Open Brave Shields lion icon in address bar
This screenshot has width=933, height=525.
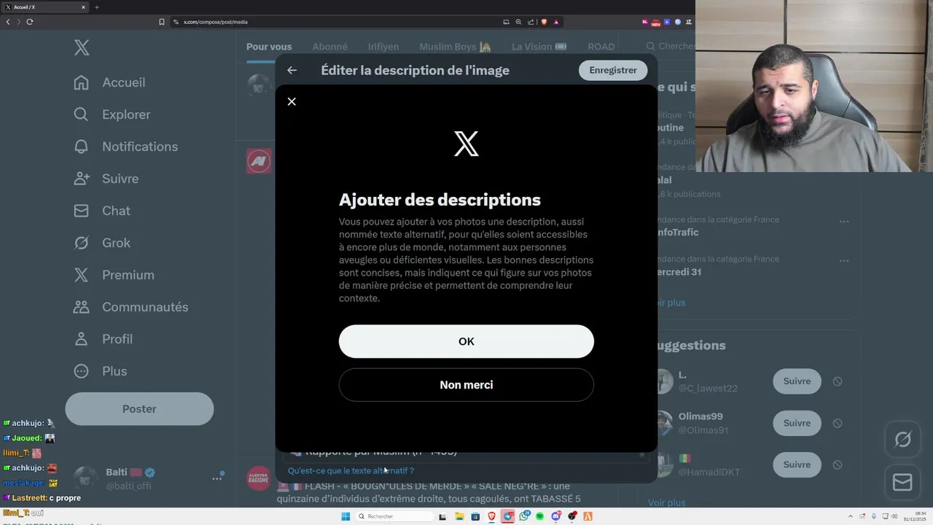(544, 22)
